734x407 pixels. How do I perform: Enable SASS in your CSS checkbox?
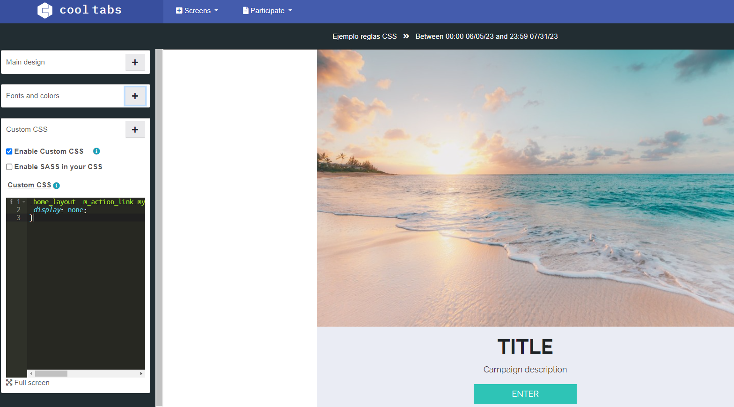point(9,167)
